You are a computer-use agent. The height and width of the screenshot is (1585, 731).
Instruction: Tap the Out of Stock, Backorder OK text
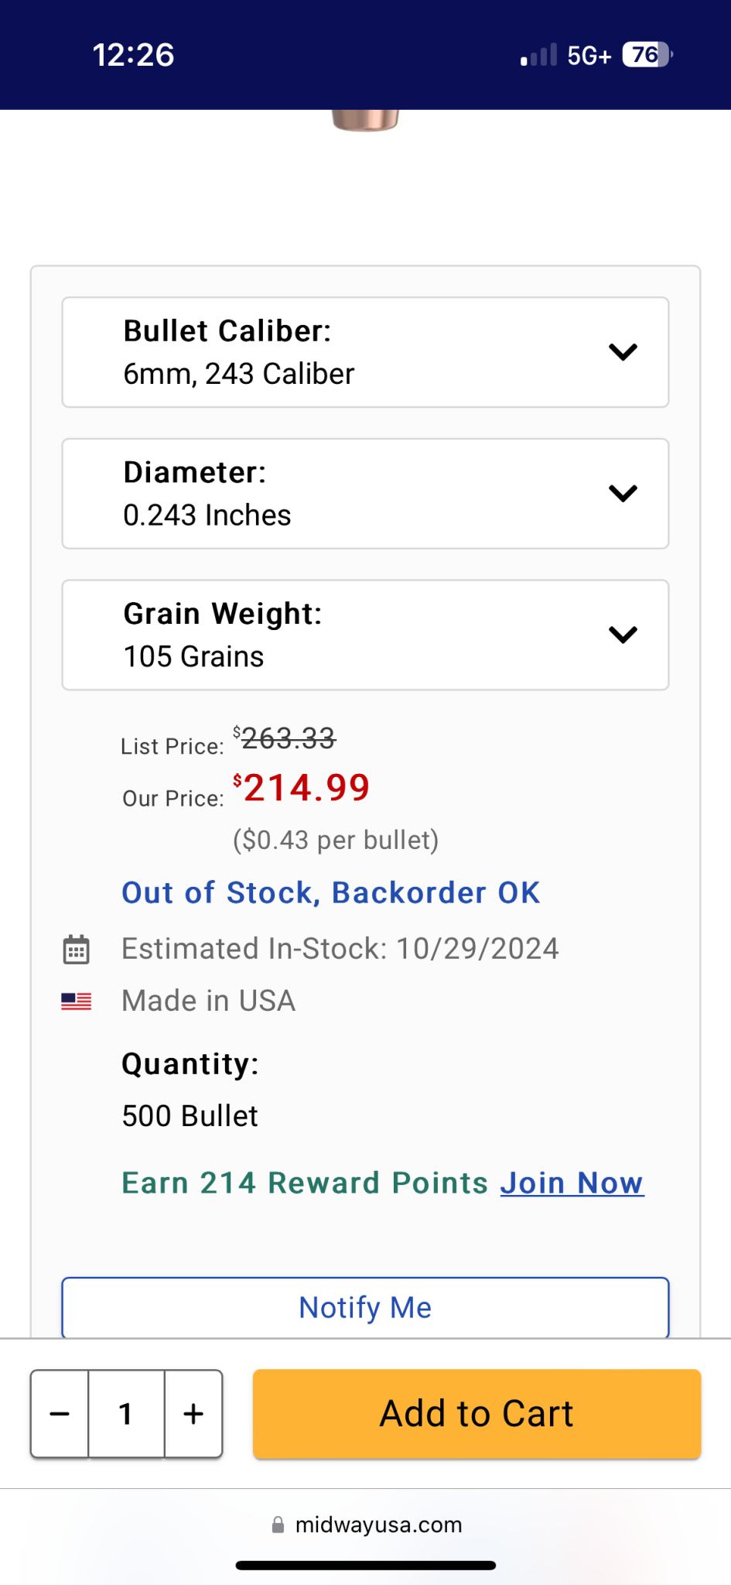[x=331, y=892]
